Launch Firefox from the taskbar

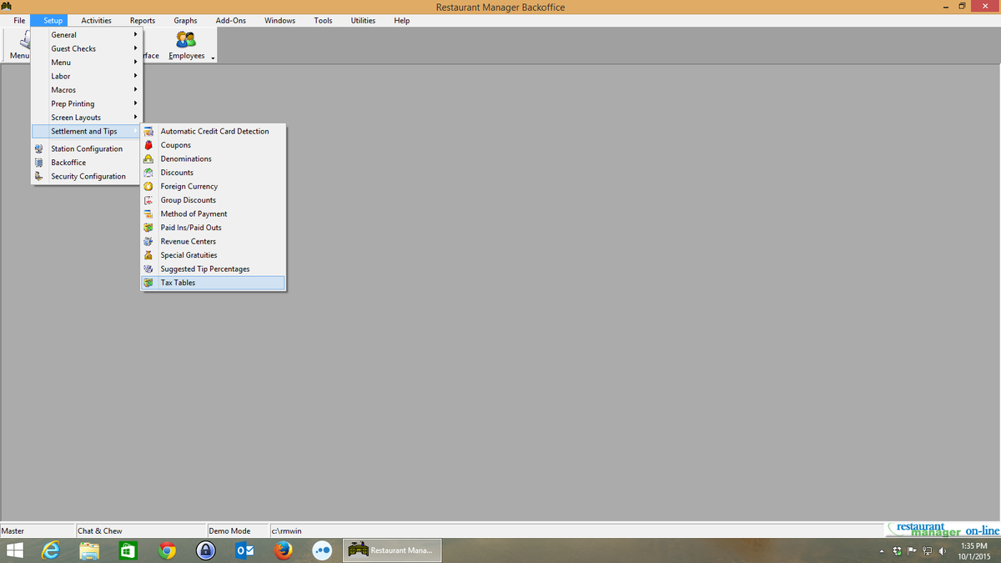(284, 550)
